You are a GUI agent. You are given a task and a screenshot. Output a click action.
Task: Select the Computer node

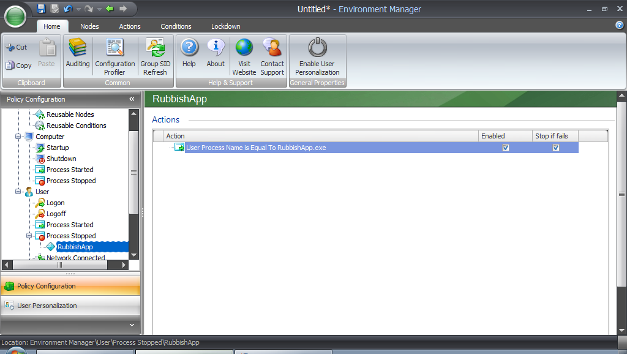pos(50,137)
